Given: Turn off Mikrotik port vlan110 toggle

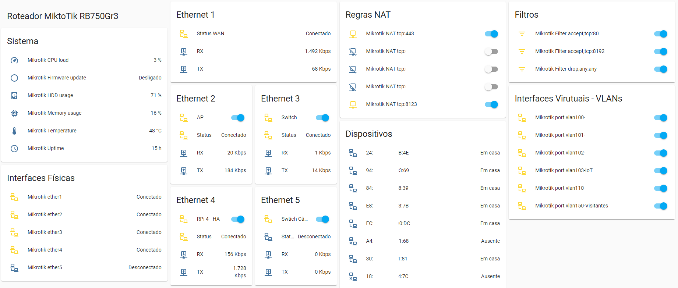Looking at the screenshot, I should 661,188.
